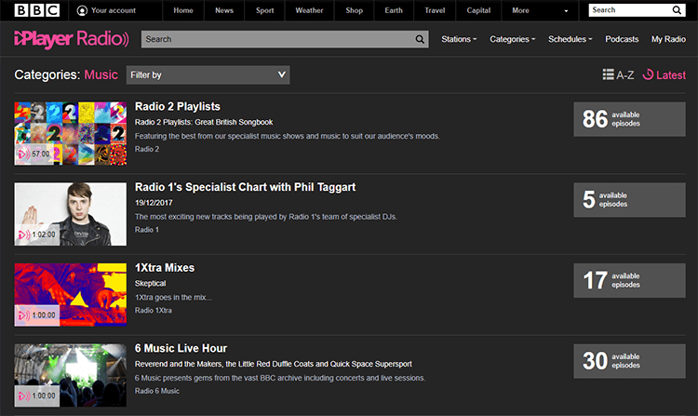Open the Music category link
Screen dimensions: 698x416
click(101, 74)
